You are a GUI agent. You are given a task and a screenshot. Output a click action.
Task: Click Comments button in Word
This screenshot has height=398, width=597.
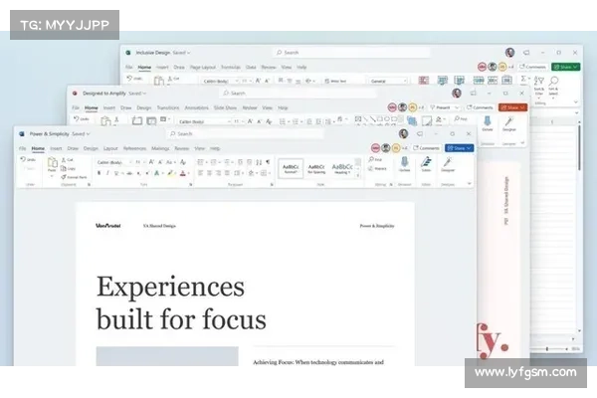pos(427,148)
